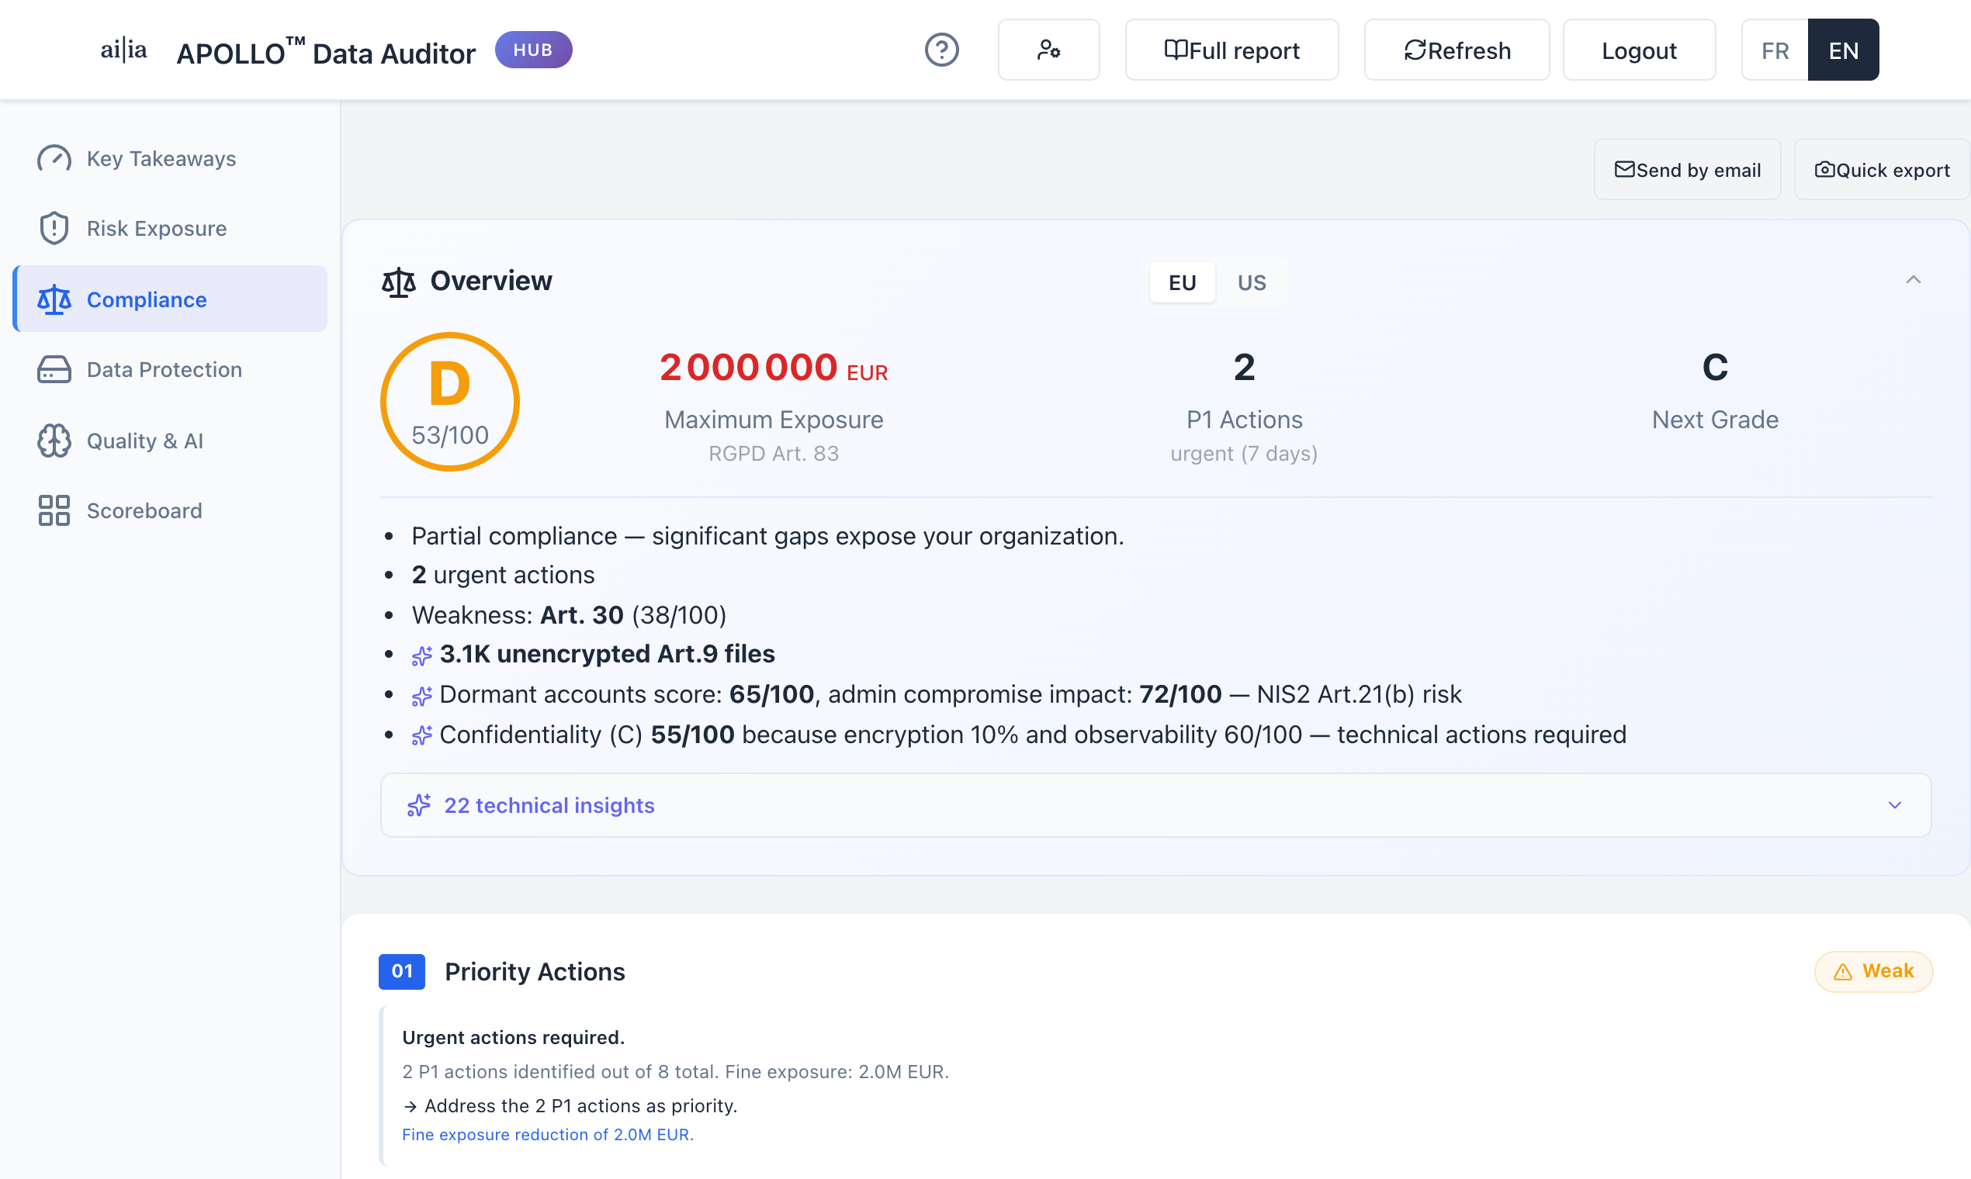This screenshot has width=1971, height=1179.
Task: Click the Quality & AI brain icon
Action: tap(54, 441)
